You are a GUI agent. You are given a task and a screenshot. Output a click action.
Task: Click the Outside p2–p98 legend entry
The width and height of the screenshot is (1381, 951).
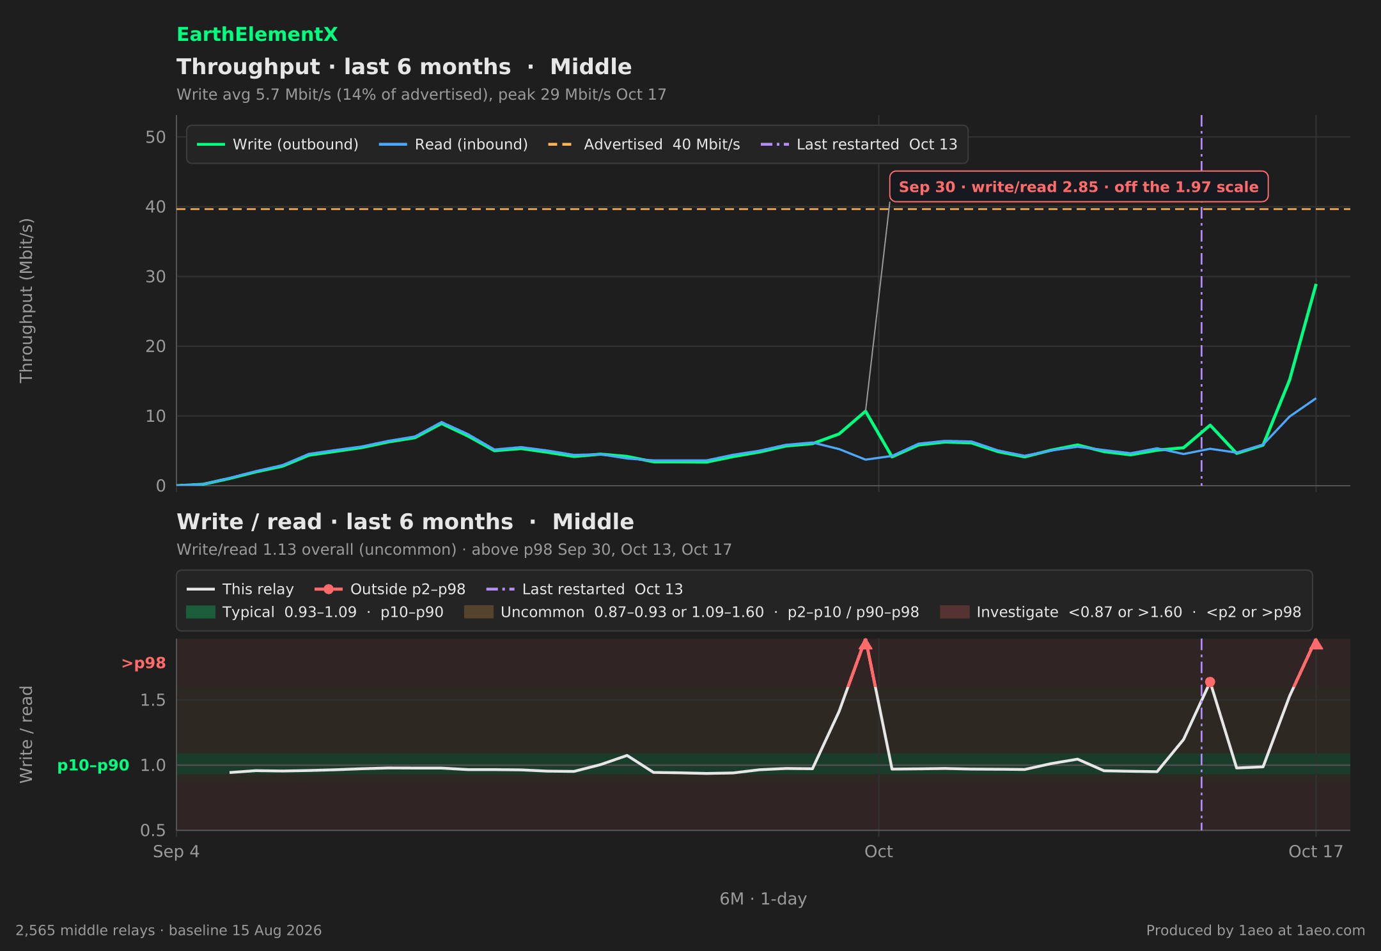(390, 589)
